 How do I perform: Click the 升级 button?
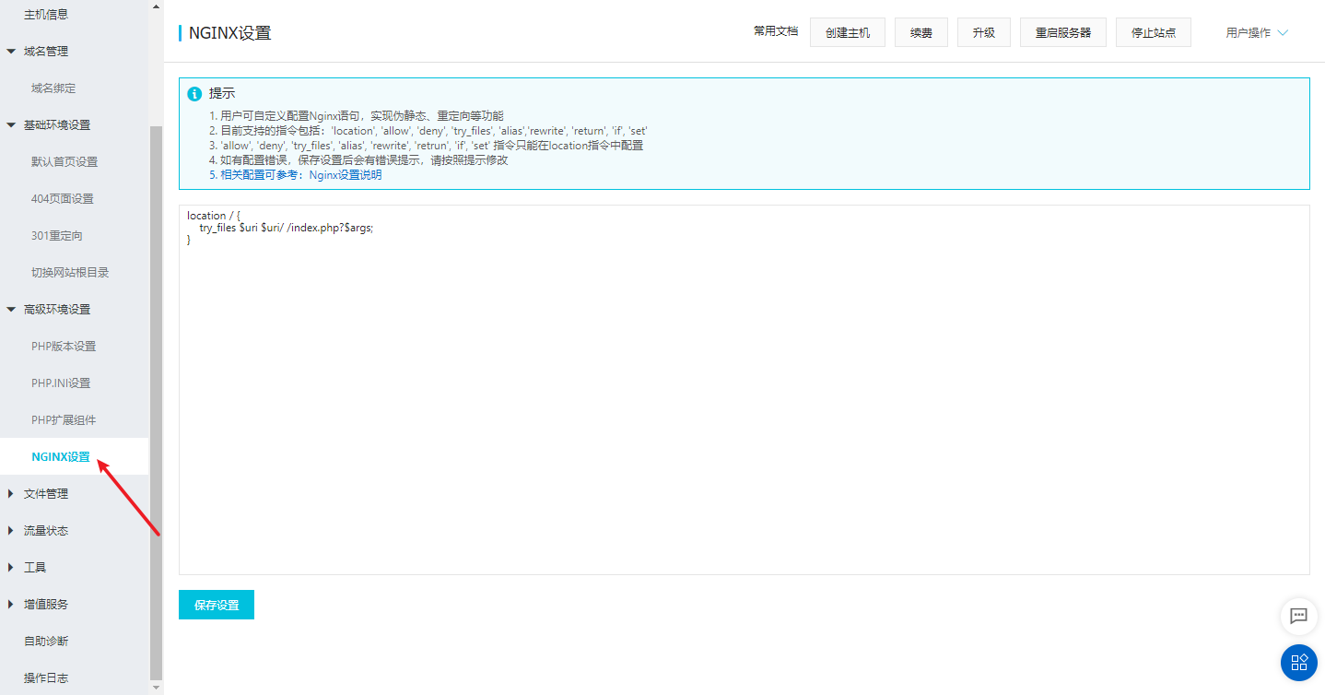[x=984, y=32]
